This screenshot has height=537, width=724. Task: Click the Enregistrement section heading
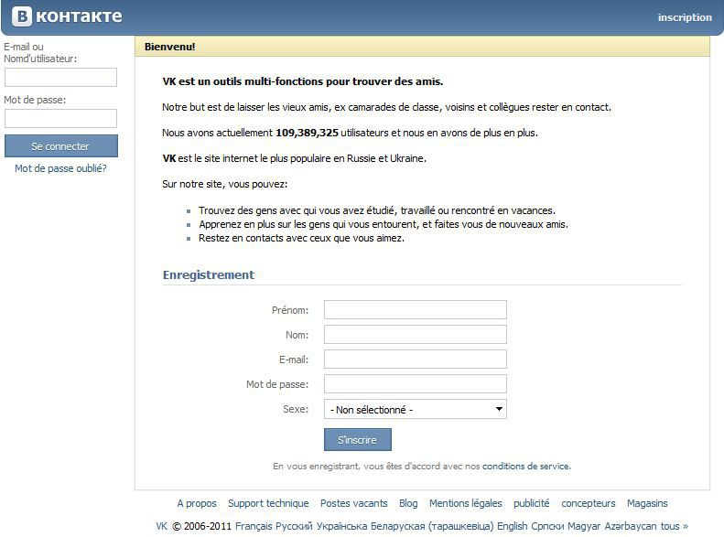[x=209, y=275]
